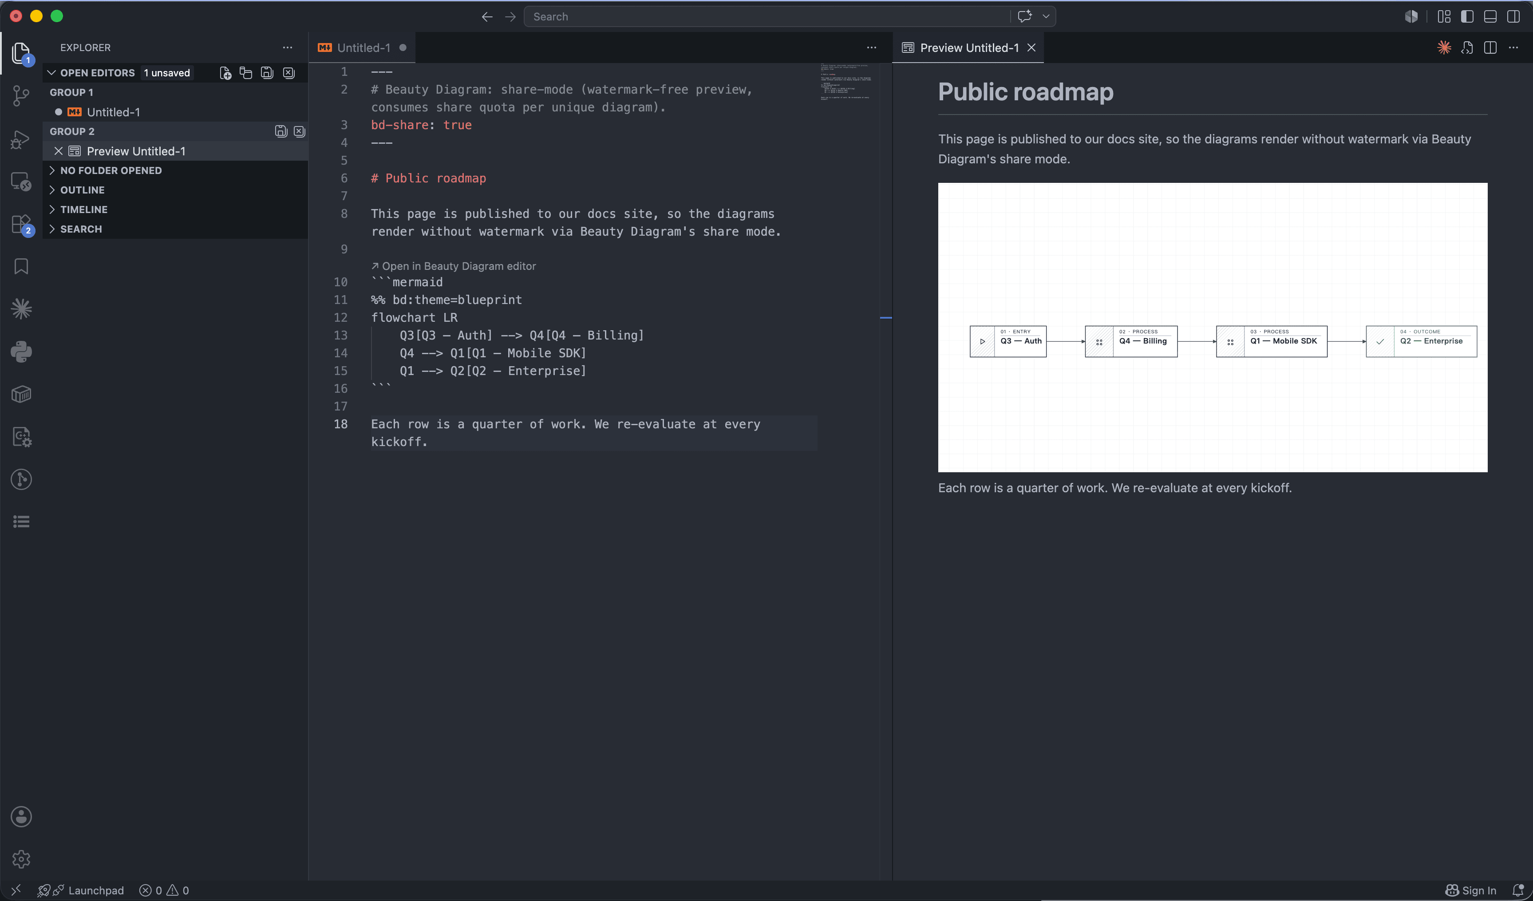Split the preview editor right
The image size is (1533, 901).
[1490, 47]
